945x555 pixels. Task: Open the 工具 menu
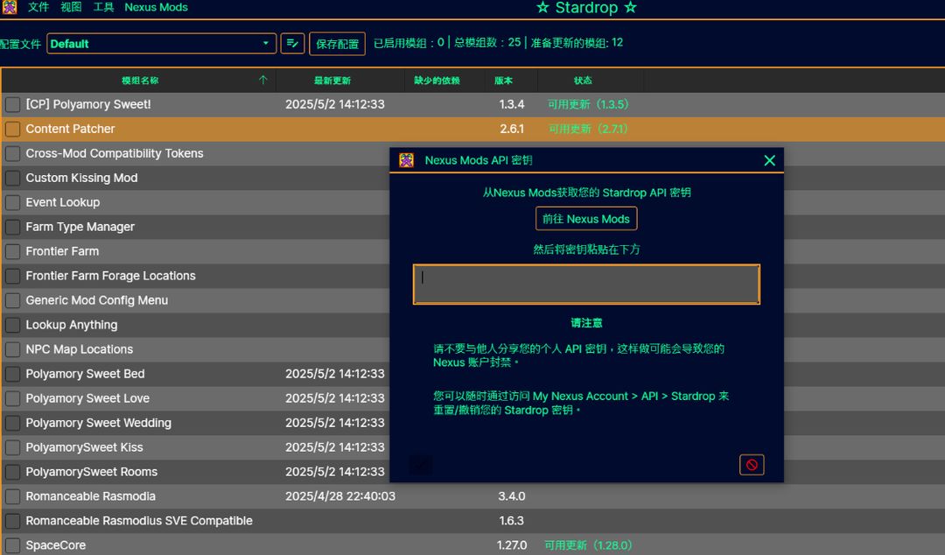tap(103, 7)
